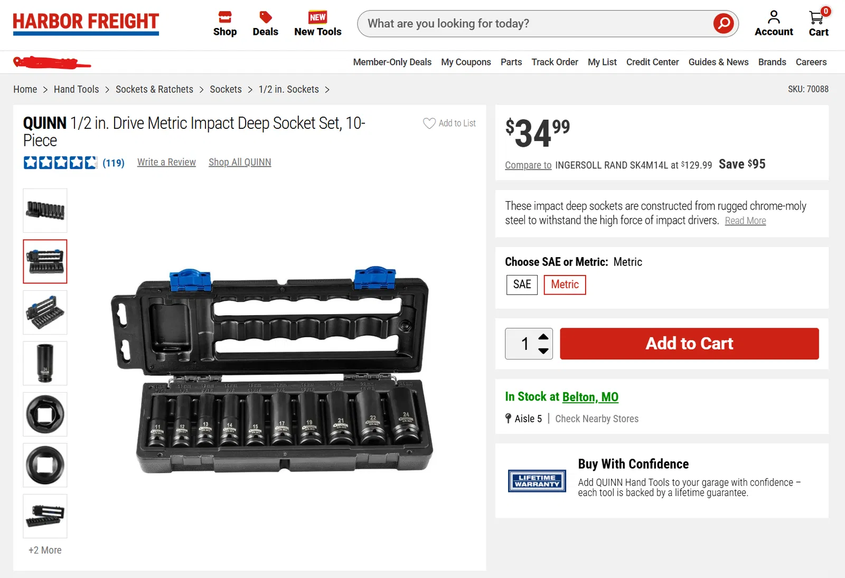Expand the description with Read More
This screenshot has width=845, height=578.
point(745,221)
